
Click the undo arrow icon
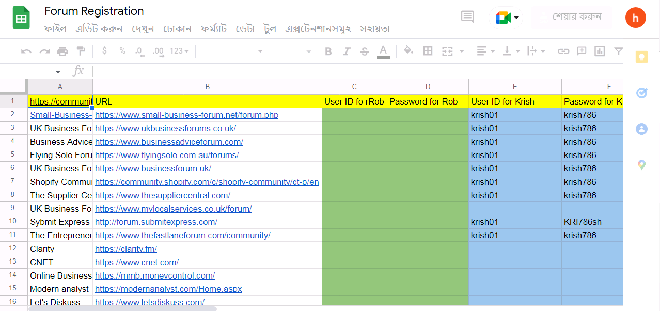click(26, 51)
